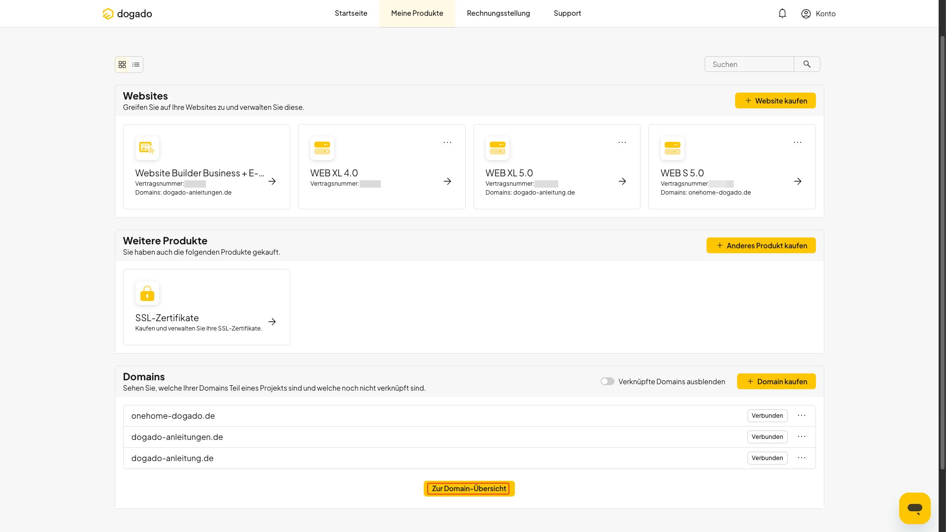946x532 pixels.
Task: Open more options for dogado-anleitungen.de
Action: [x=802, y=437]
